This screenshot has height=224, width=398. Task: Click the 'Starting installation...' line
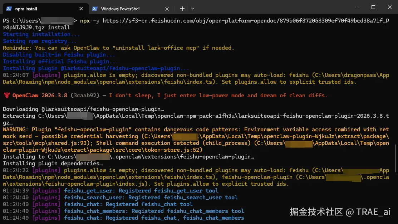[41, 34]
